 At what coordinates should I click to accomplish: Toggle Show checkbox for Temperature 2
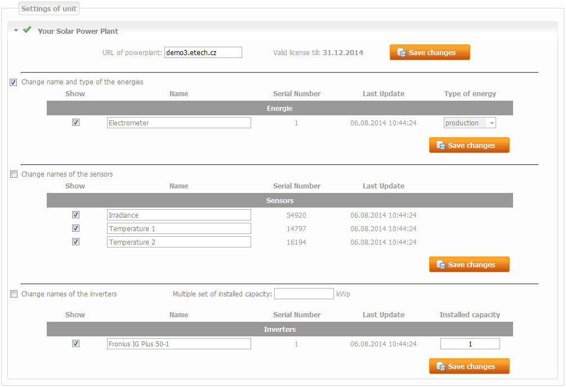tap(75, 242)
